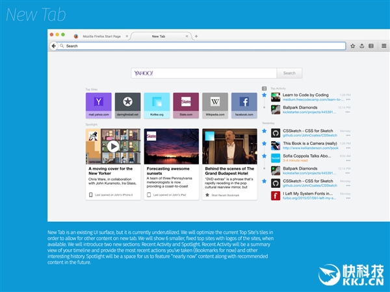
Task: Close the New Tab tab
Action: pos(187,36)
